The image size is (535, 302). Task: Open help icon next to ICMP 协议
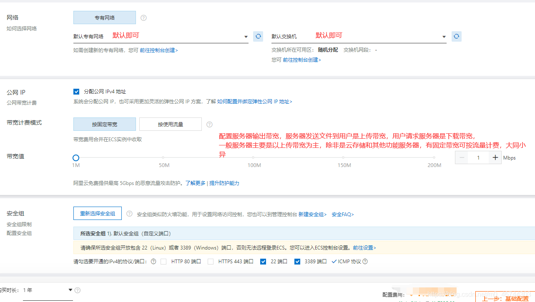coord(365,262)
